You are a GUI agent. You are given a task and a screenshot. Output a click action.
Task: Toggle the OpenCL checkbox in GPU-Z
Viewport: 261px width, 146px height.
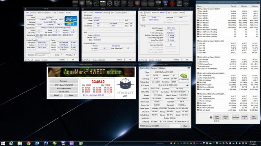[x=152, y=122]
